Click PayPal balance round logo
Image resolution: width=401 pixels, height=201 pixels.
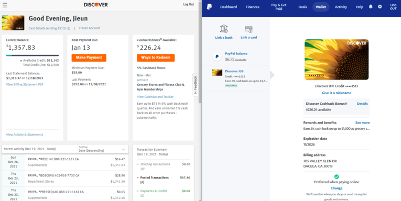click(217, 57)
